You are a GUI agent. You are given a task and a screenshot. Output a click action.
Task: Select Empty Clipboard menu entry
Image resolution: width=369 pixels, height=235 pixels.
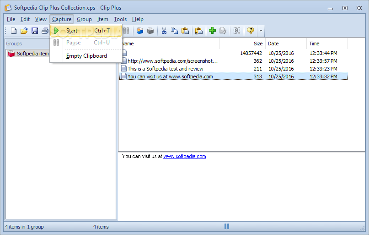point(86,56)
